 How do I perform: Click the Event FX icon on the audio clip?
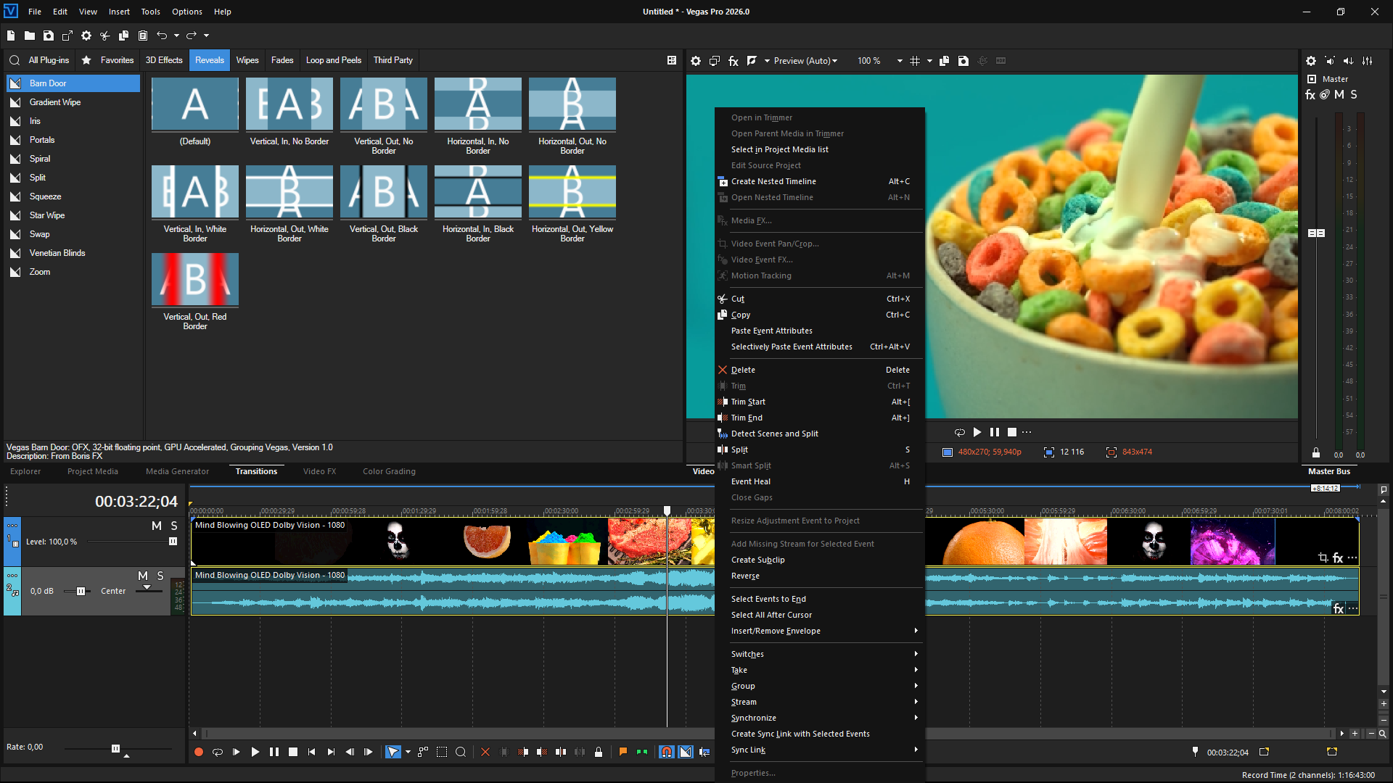click(x=1339, y=609)
